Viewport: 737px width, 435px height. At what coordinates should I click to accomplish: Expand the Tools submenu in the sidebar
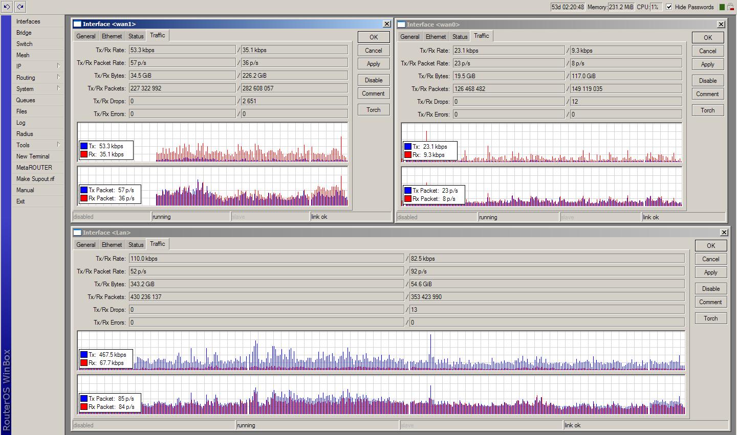tap(23, 145)
